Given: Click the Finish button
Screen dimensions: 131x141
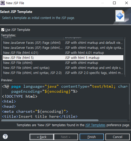Looking at the screenshot, I should click(92, 137).
